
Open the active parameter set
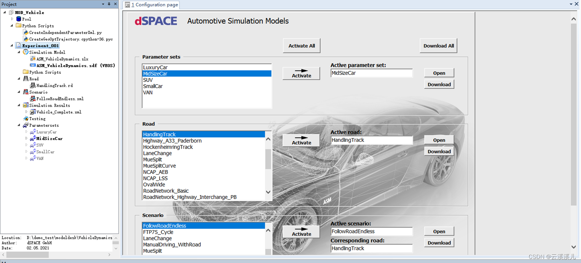coord(439,73)
